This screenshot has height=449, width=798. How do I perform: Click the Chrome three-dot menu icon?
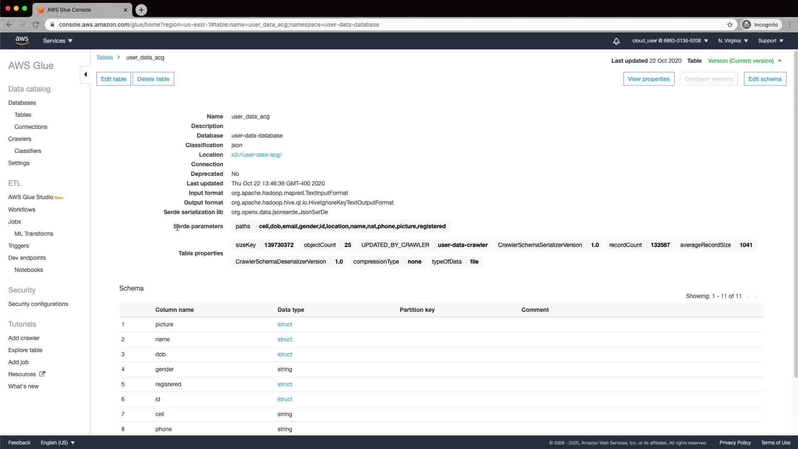(x=790, y=25)
